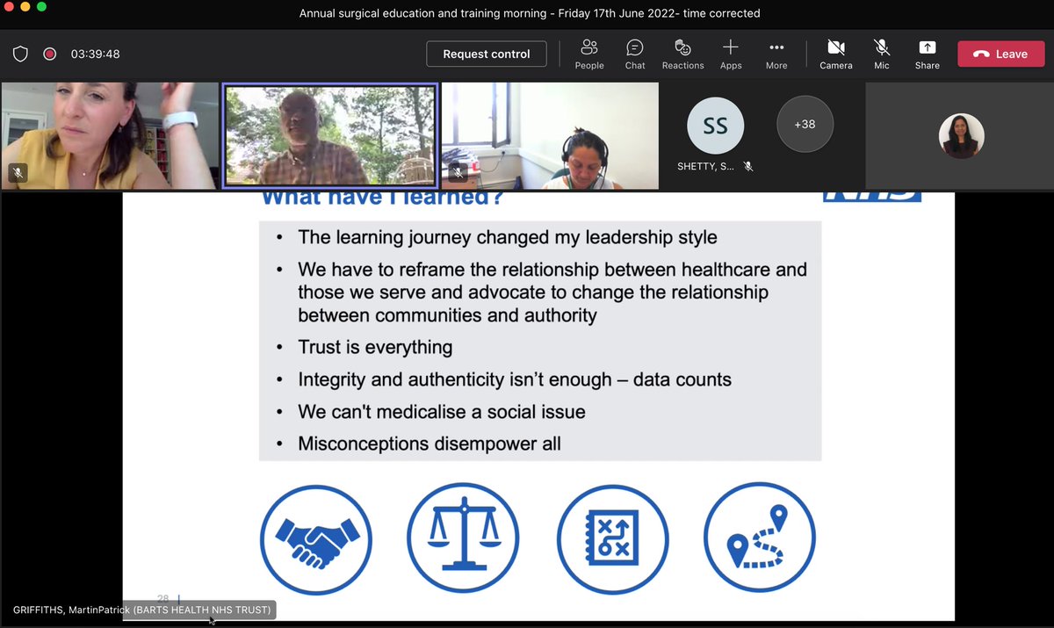The width and height of the screenshot is (1054, 628).
Task: Click the strategy playbook icon on the slide
Action: coord(613,538)
